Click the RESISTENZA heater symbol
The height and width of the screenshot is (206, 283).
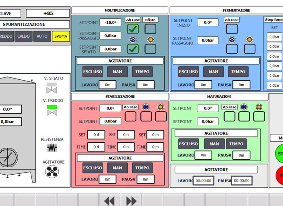tap(52, 148)
